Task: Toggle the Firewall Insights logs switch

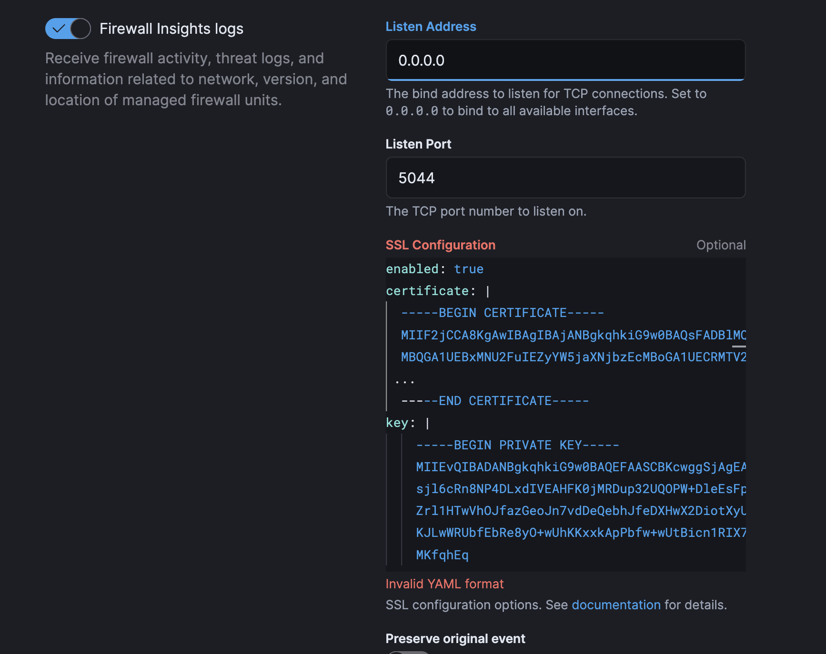Action: [x=68, y=29]
